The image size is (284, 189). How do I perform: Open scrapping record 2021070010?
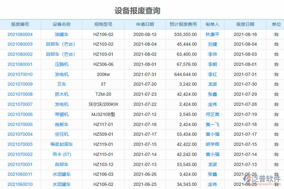20,74
